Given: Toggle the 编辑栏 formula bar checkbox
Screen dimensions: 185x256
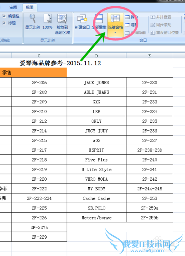Looking at the screenshot, I should 4,16.
